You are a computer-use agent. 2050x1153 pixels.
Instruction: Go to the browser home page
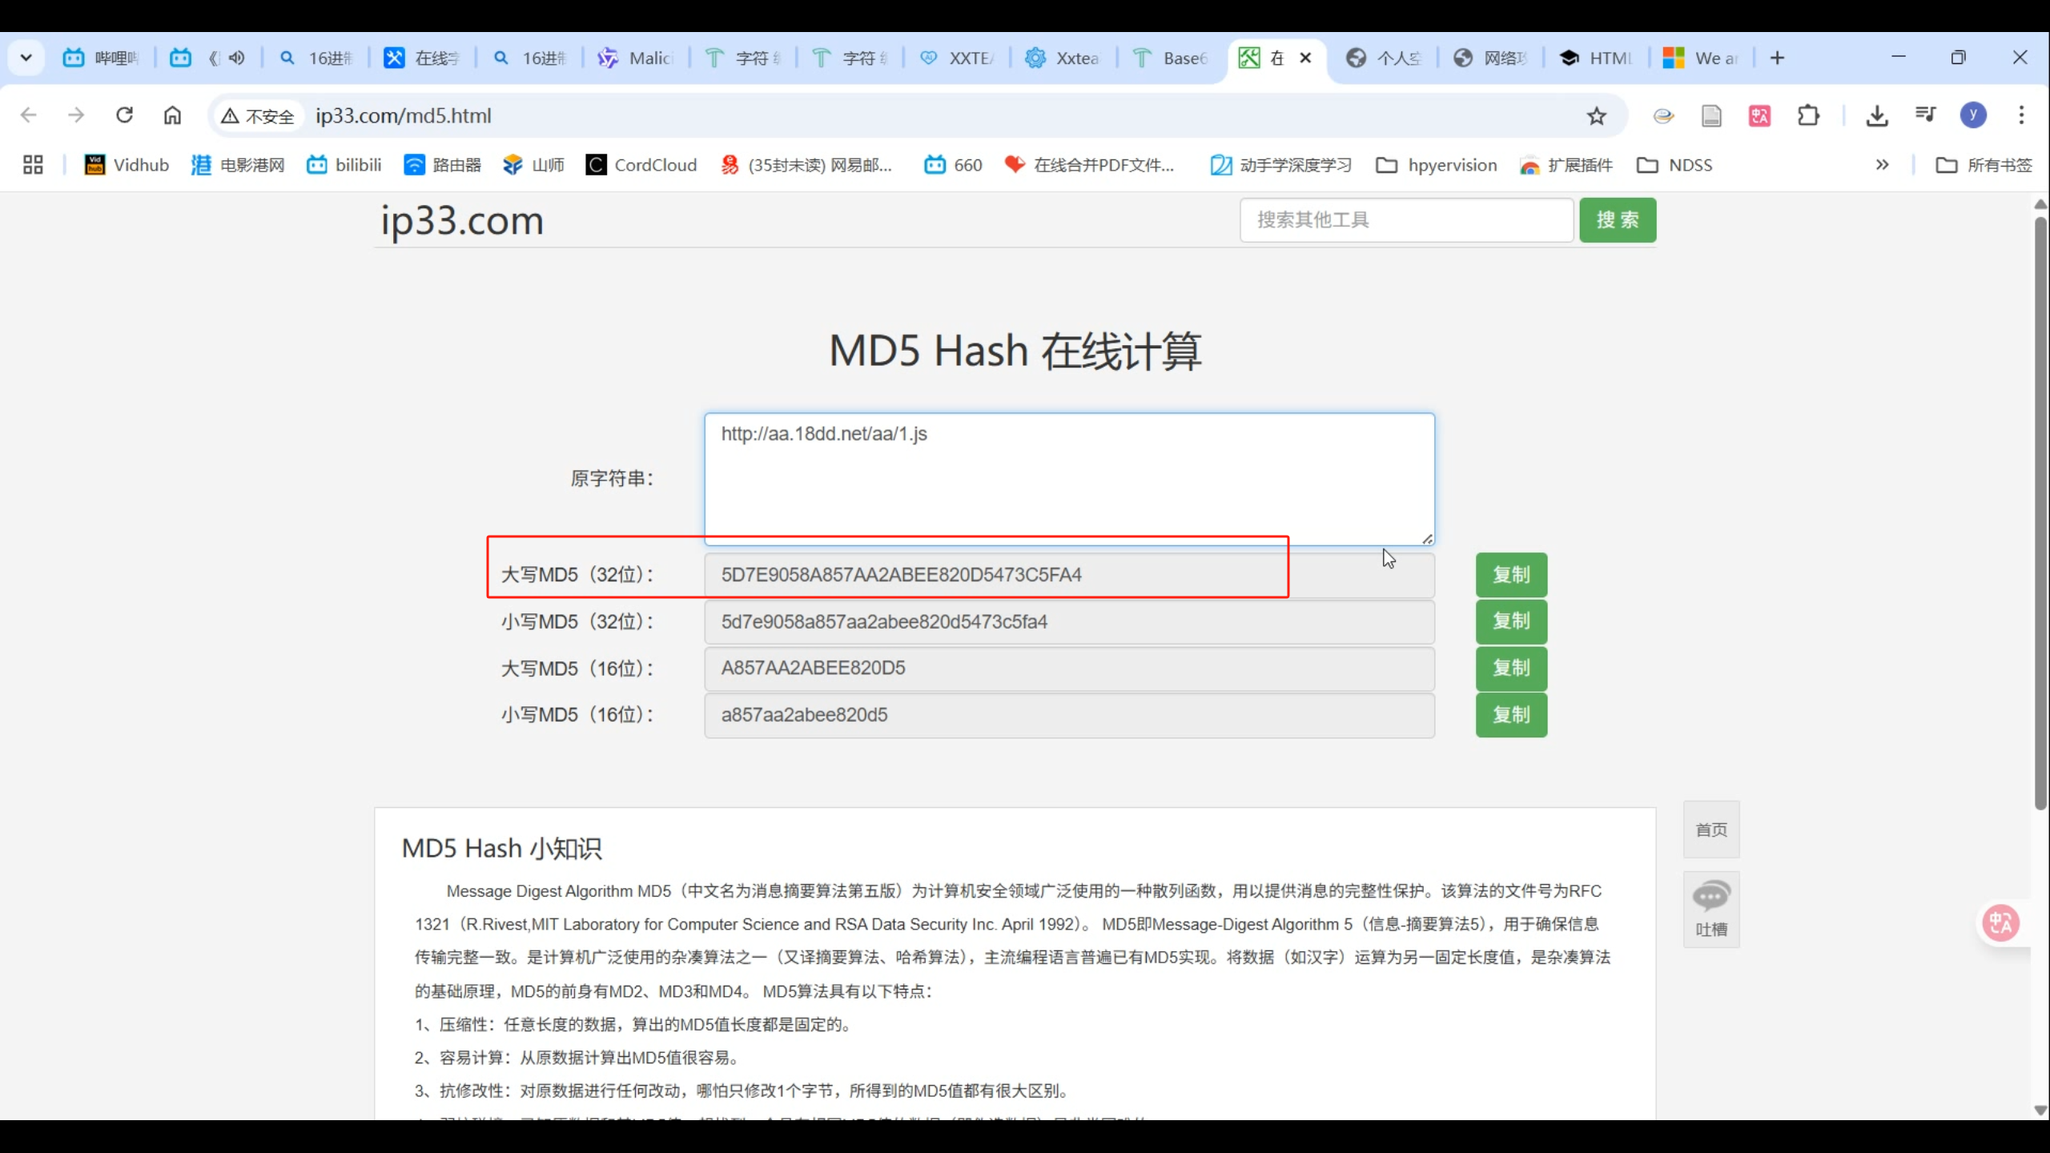click(x=172, y=115)
